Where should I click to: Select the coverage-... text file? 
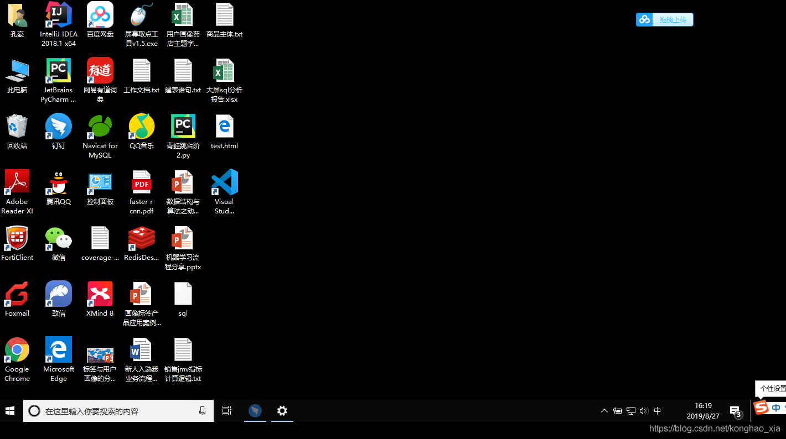(100, 244)
